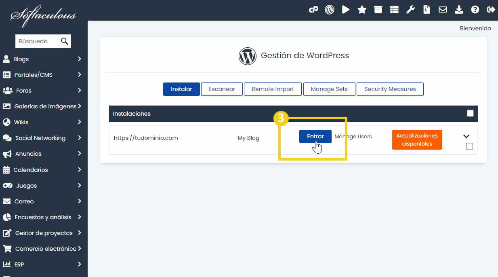Tick the checkbox for tudominio.com installation

[469, 147]
